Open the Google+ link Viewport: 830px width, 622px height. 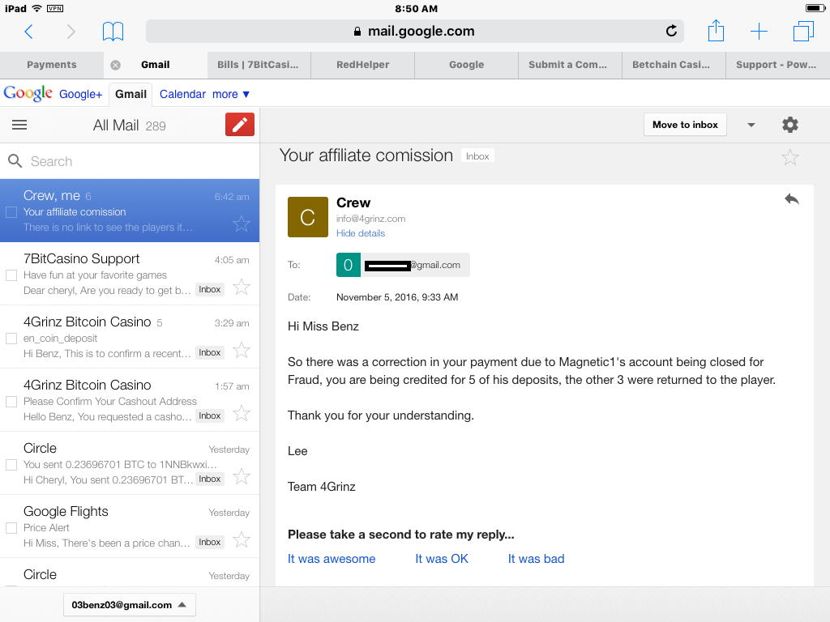coord(80,94)
